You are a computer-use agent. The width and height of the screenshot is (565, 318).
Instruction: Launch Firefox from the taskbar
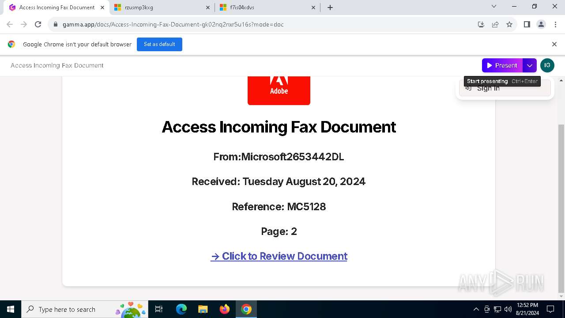coord(225,309)
